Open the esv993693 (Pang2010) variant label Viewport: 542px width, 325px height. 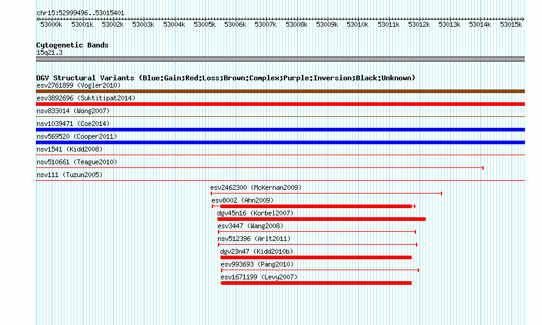coord(257,264)
